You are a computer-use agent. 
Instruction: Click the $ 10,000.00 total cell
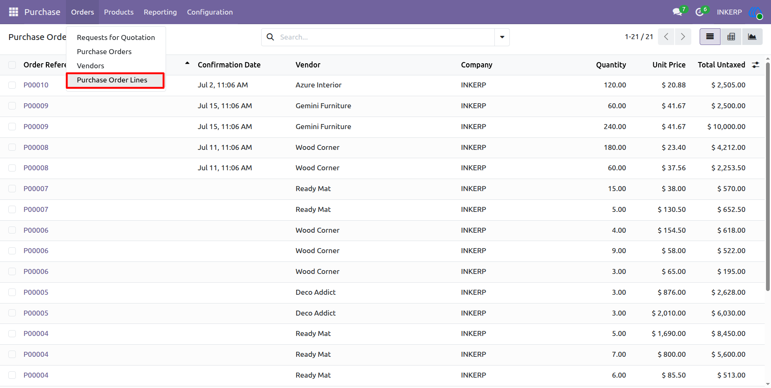point(726,127)
